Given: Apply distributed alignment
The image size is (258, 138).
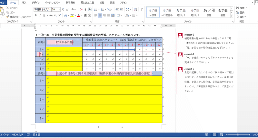Looking at the screenshot, I should [113, 15].
